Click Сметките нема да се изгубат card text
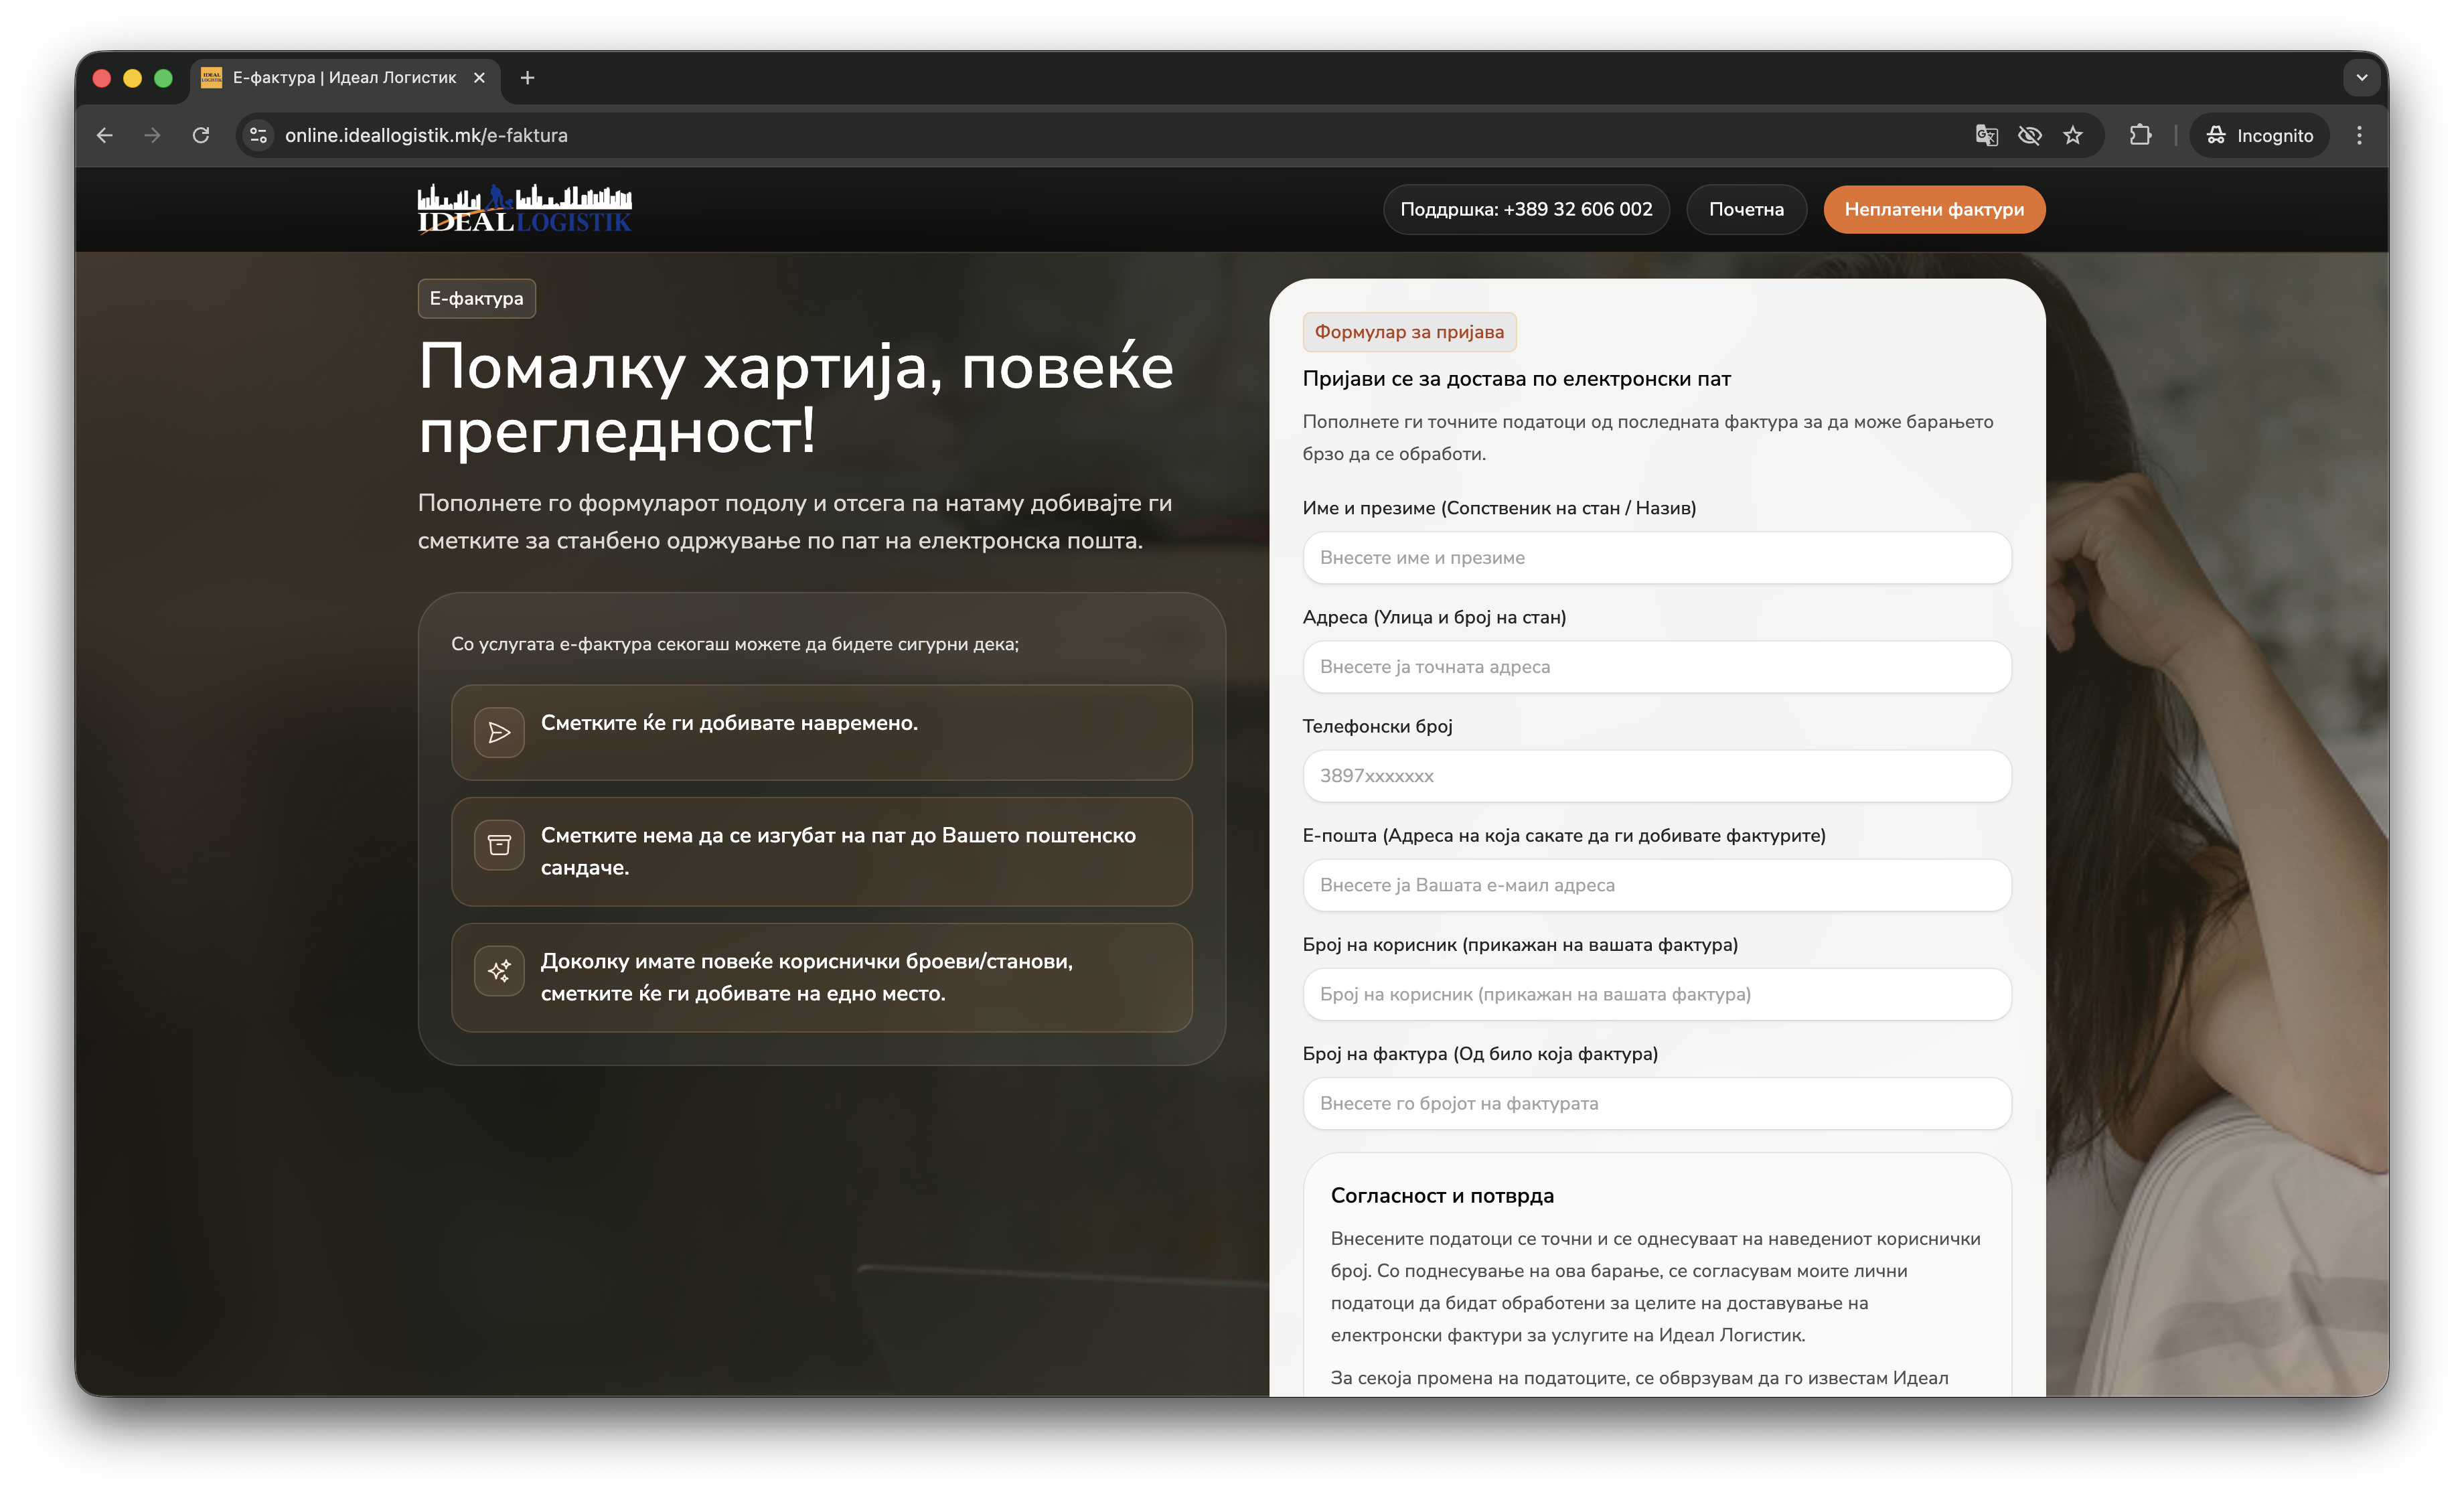This screenshot has width=2464, height=1496. pyautogui.click(x=838, y=851)
